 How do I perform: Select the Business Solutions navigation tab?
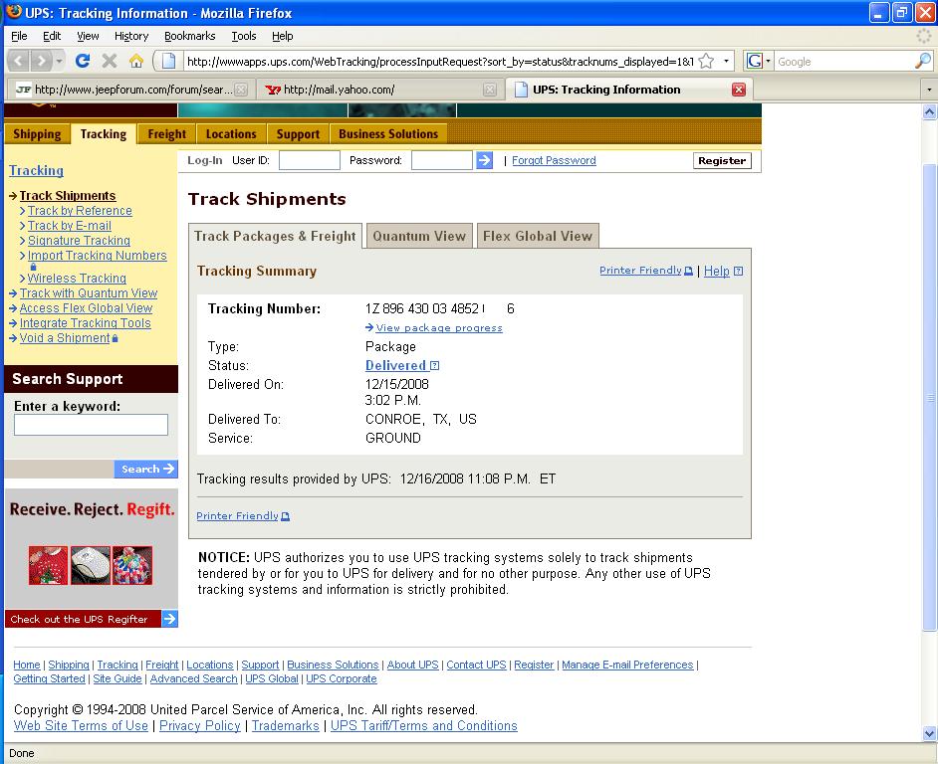click(x=388, y=134)
